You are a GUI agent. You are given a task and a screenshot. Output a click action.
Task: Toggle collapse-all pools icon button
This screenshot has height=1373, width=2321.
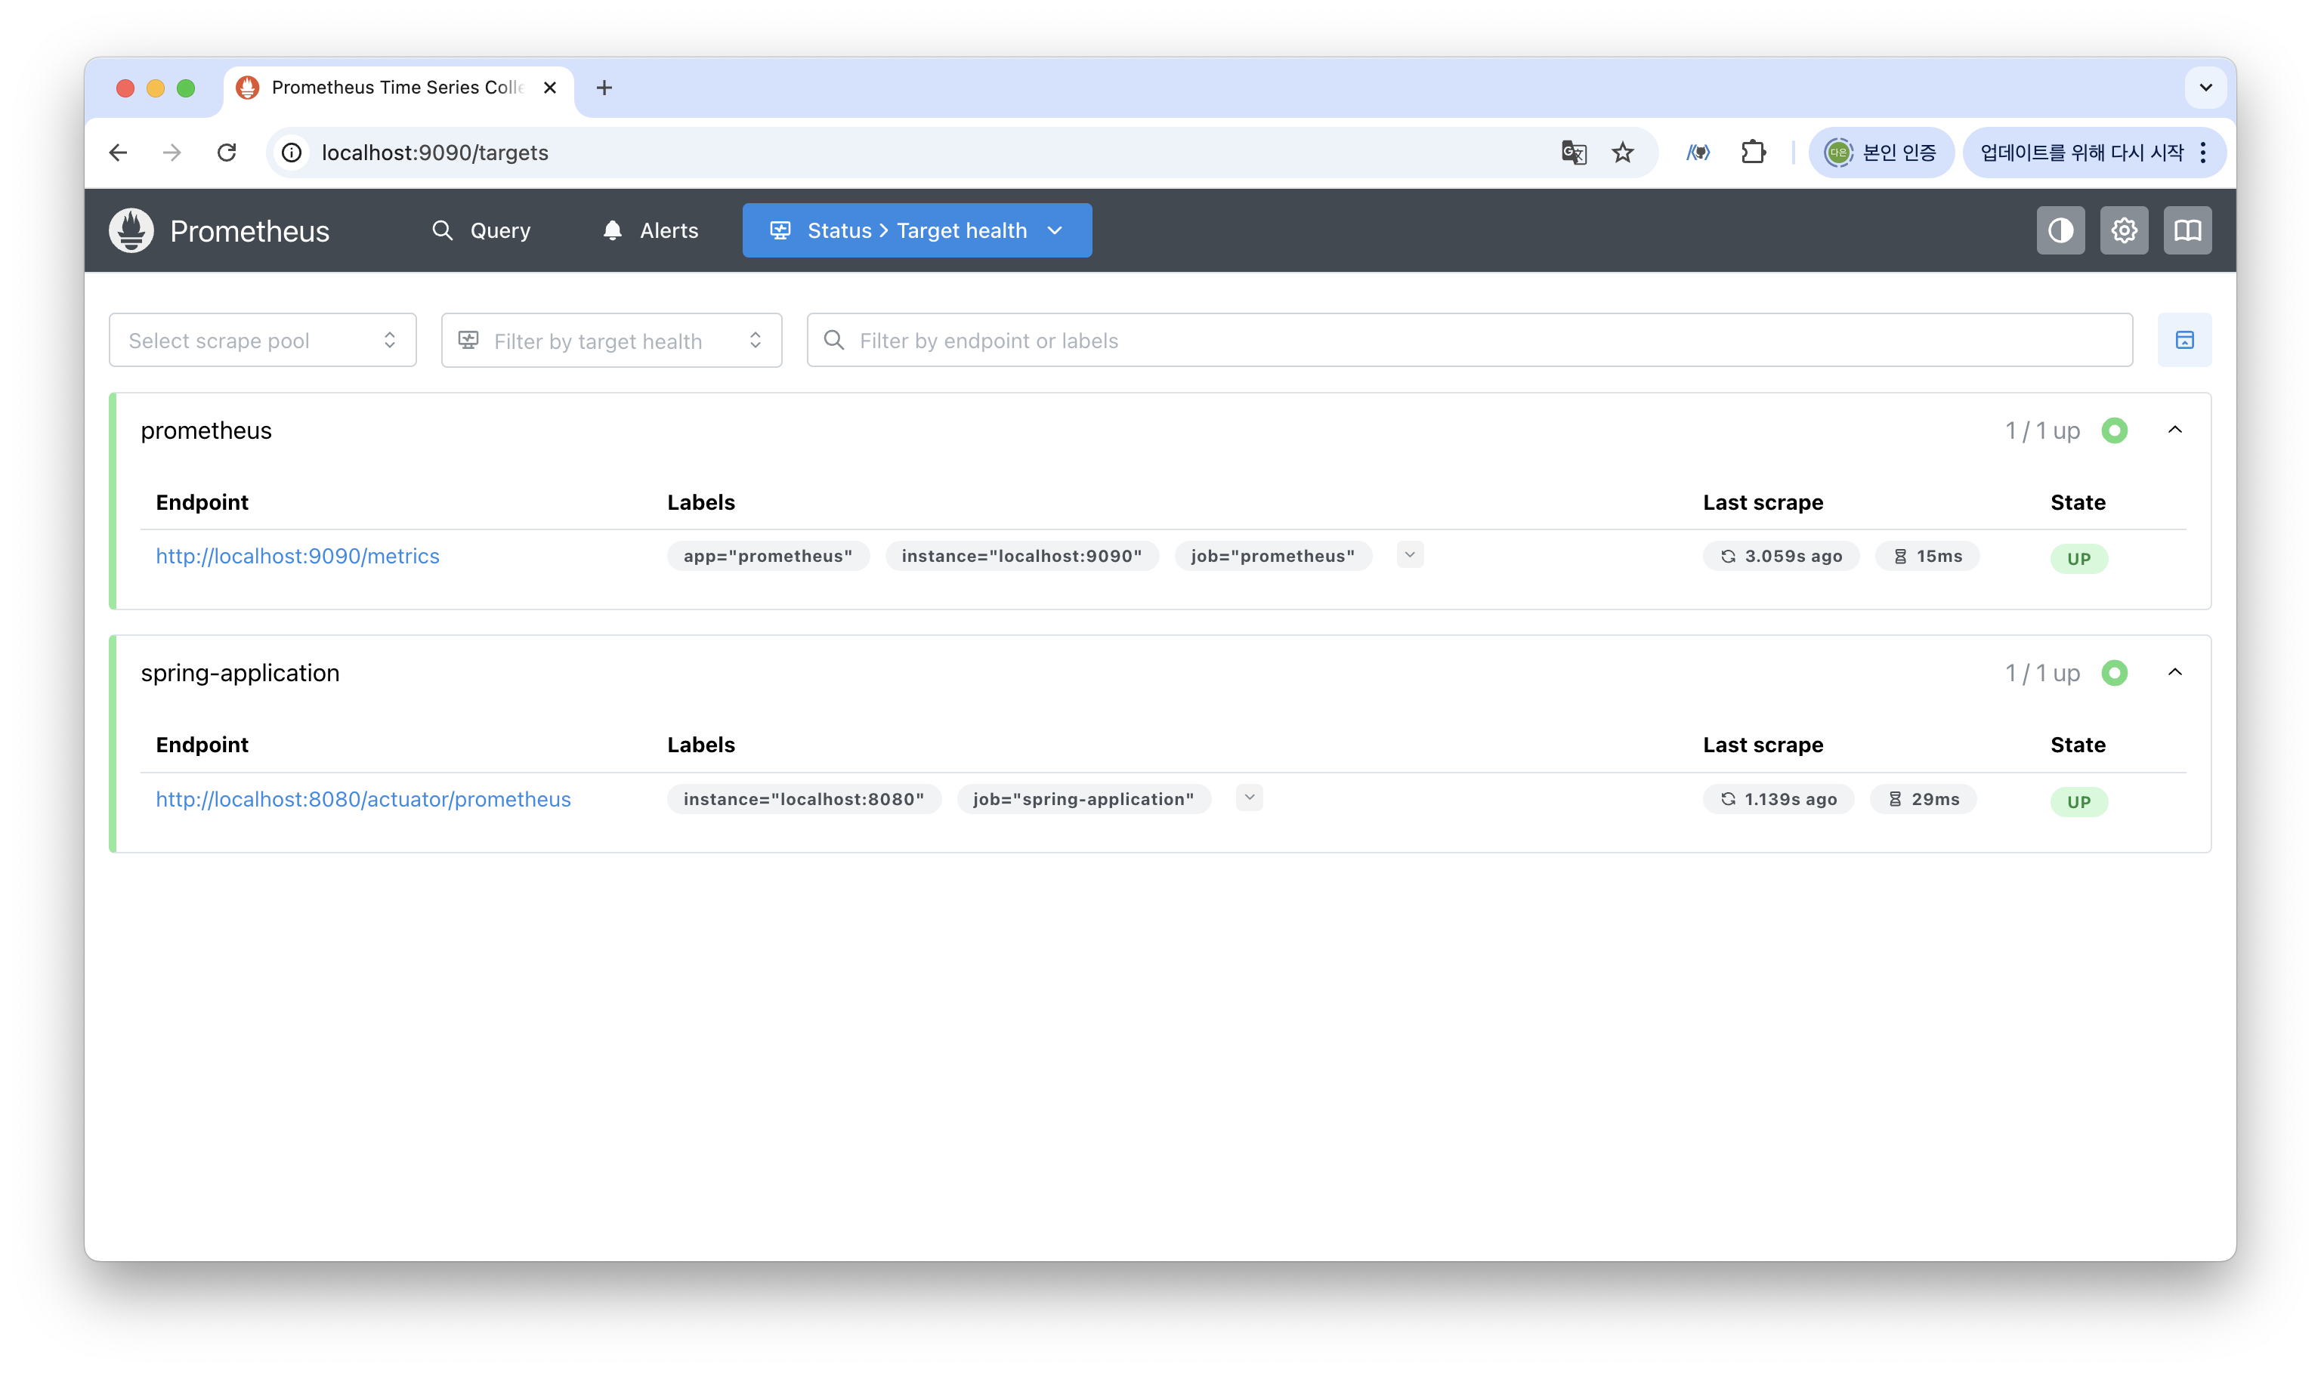(x=2184, y=341)
